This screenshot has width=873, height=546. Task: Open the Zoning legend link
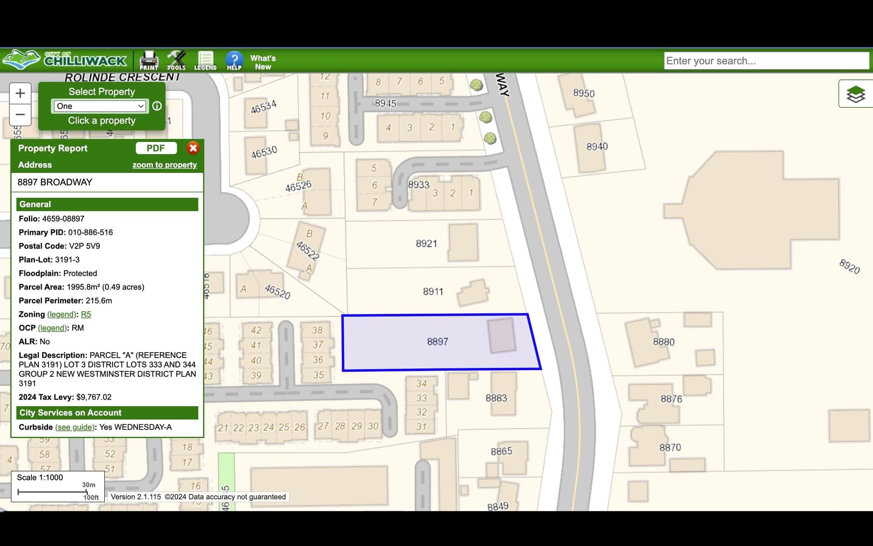point(62,314)
